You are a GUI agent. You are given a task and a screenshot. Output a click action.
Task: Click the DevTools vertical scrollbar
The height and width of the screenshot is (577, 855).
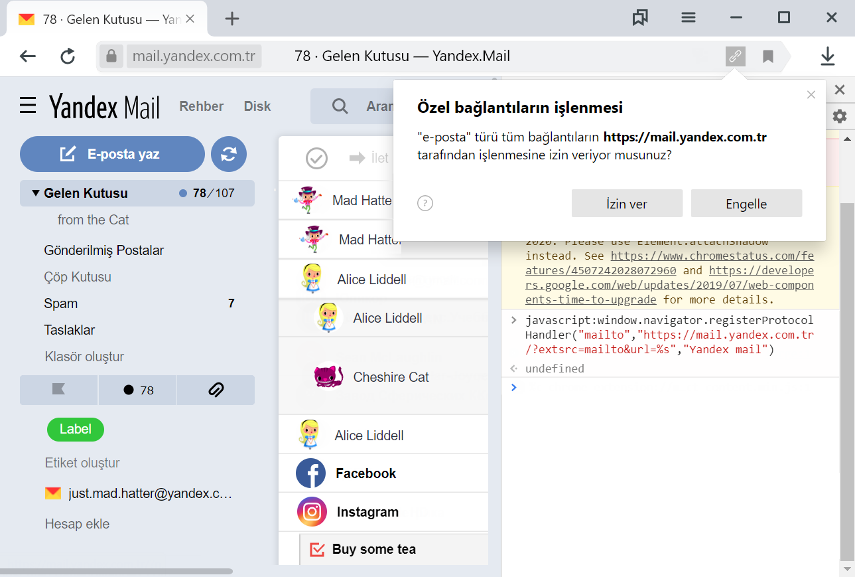point(847,382)
